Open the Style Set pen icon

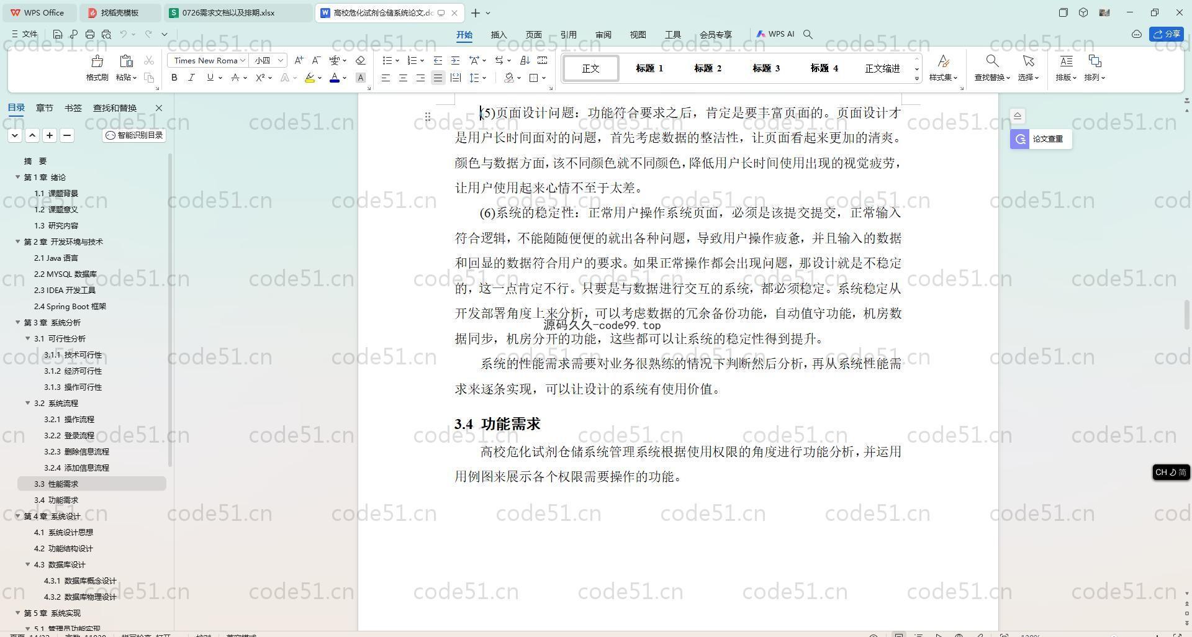point(943,61)
